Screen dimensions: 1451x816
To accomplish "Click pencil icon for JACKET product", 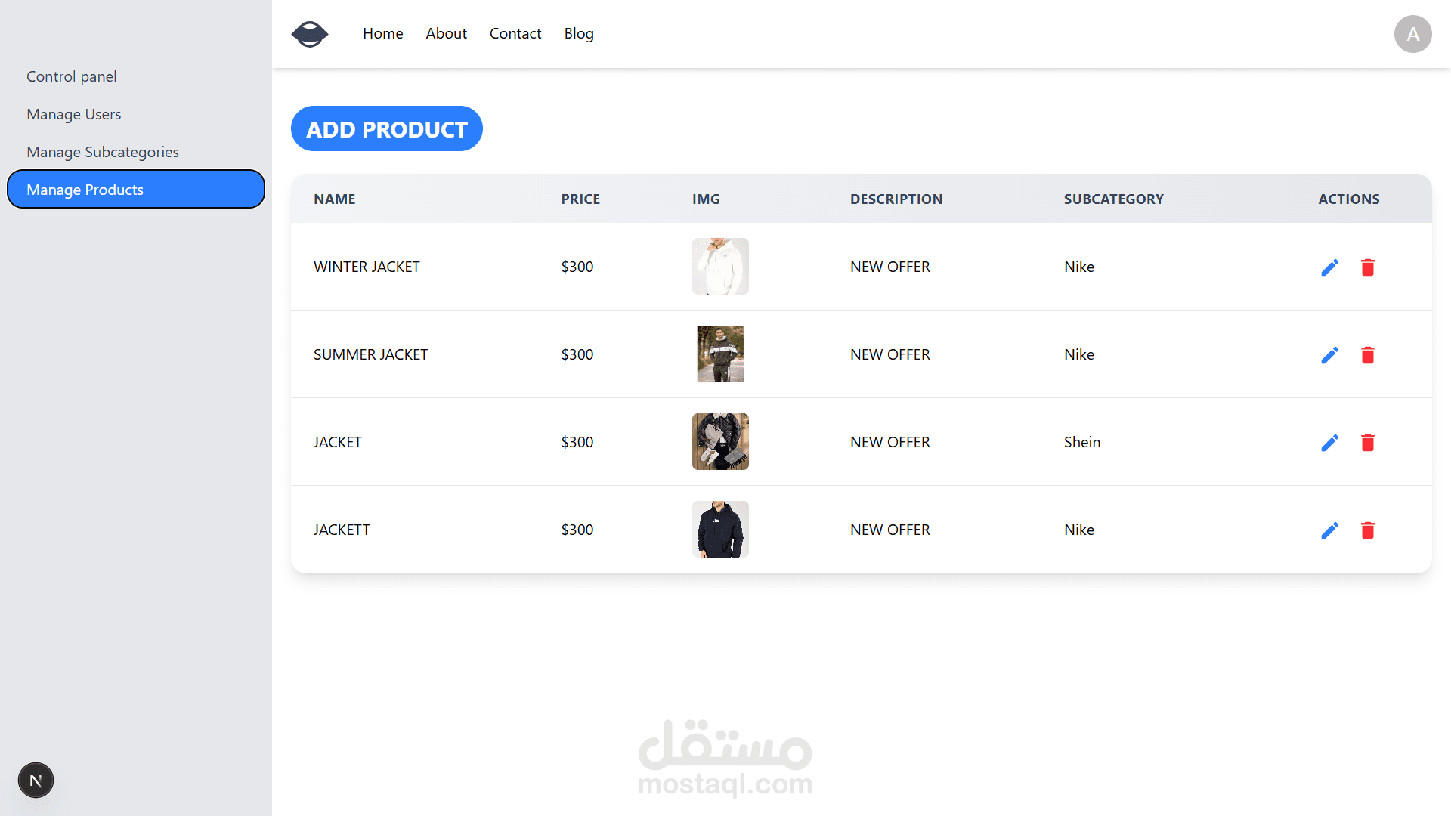I will [1329, 443].
